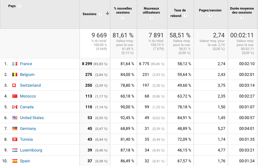The height and width of the screenshot is (166, 258).
Task: Select Luxembourg duration 00:03:21
Action: coord(247,150)
